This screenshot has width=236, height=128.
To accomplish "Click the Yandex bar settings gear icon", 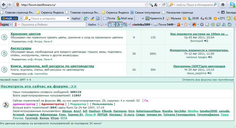I will point(202,25).
